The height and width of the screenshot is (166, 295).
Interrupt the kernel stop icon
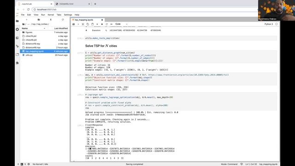(x=102, y=24)
